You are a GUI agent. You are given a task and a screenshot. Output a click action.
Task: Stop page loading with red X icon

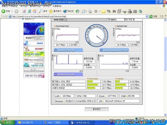(24, 11)
